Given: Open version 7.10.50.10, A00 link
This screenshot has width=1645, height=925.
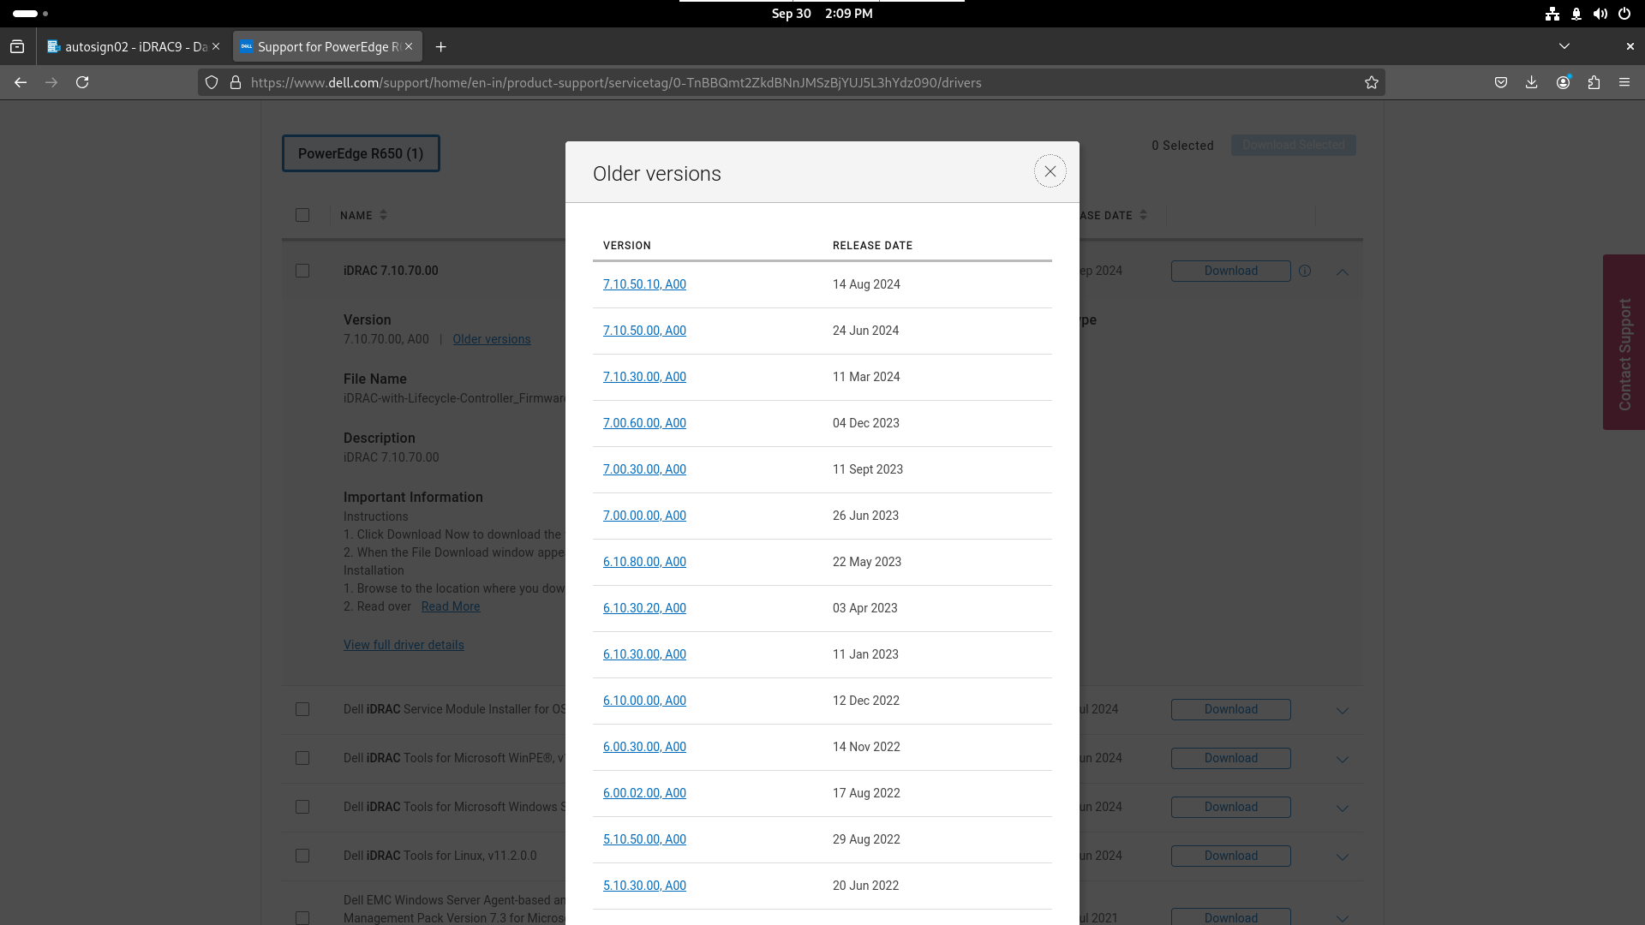Looking at the screenshot, I should (644, 284).
